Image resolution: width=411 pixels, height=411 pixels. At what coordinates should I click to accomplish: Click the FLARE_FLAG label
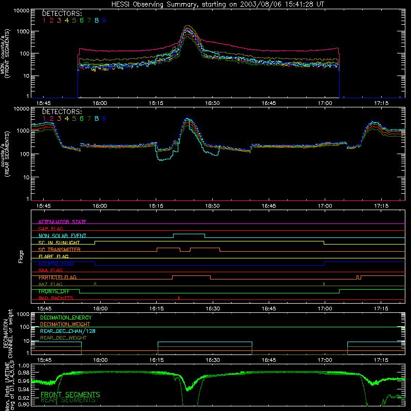tap(53, 256)
